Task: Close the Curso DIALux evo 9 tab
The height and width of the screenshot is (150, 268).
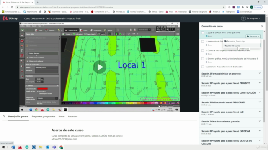Action: click(32, 2)
